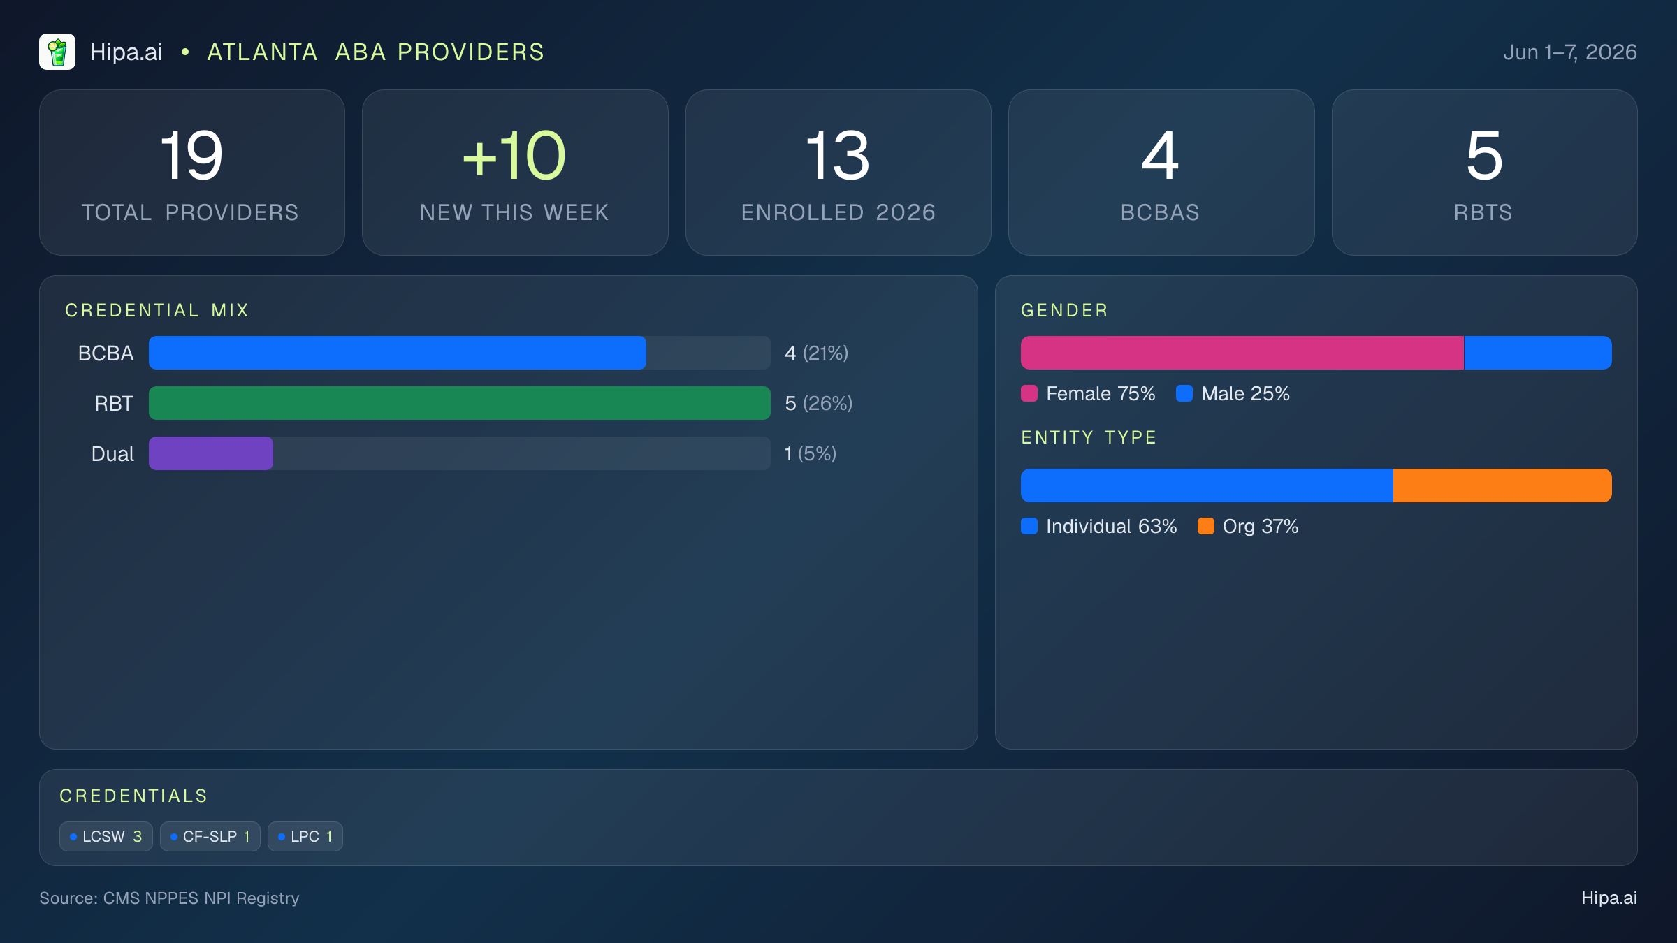Viewport: 1677px width, 943px height.
Task: Click the blue Male legend swatch
Action: [1184, 393]
